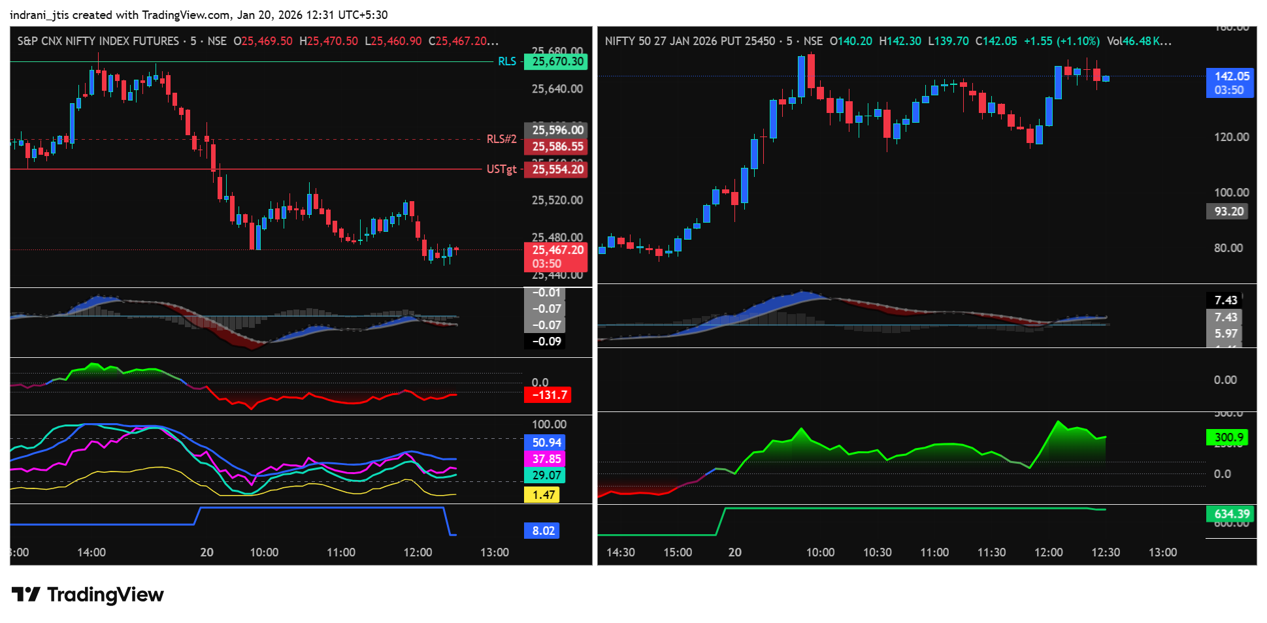Click the 15:00 time label on put chart

678,552
